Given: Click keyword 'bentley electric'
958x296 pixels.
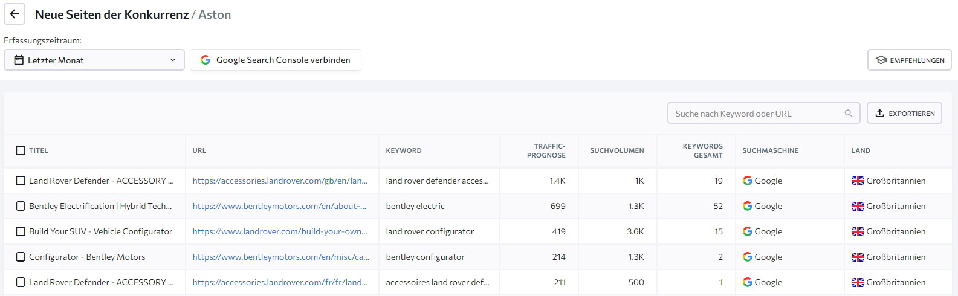Looking at the screenshot, I should click(415, 206).
